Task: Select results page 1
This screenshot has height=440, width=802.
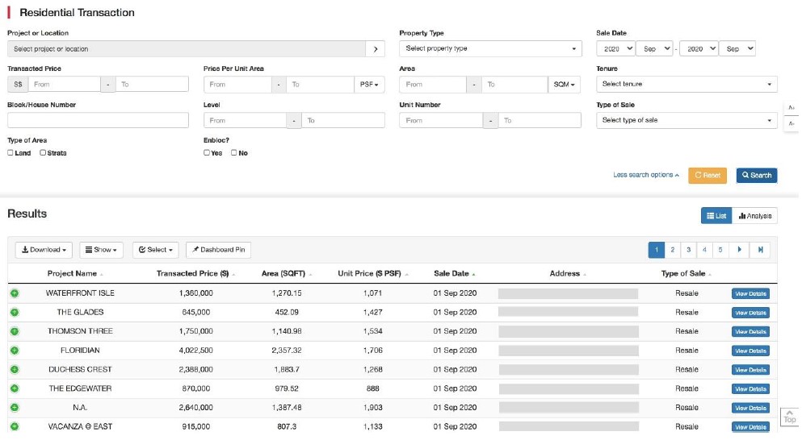Action: point(657,250)
